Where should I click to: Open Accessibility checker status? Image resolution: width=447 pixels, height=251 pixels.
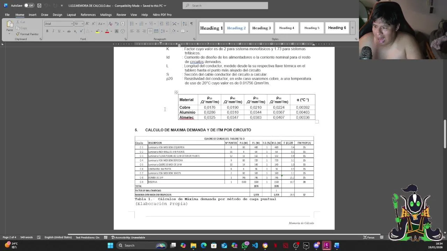[128, 237]
